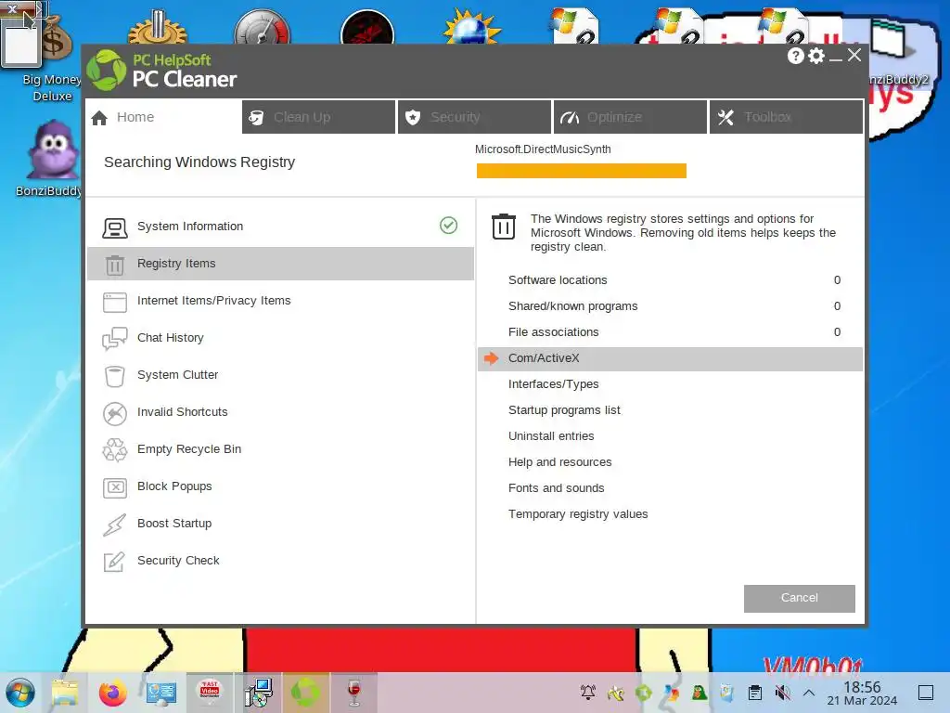
Task: Click the Boost Startup lightning icon
Action: tap(114, 525)
